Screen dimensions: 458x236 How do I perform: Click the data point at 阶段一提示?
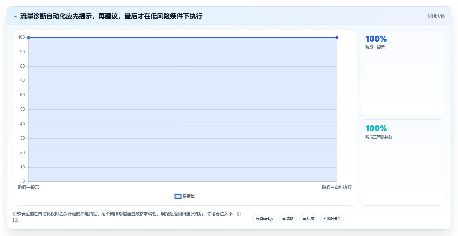[29, 38]
